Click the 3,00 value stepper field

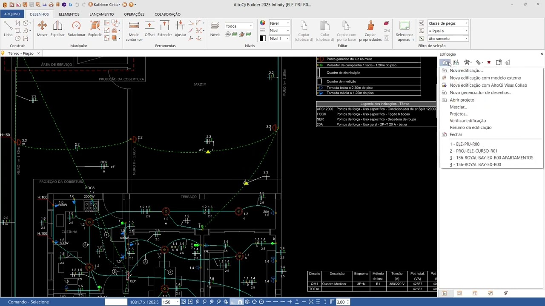(342, 302)
